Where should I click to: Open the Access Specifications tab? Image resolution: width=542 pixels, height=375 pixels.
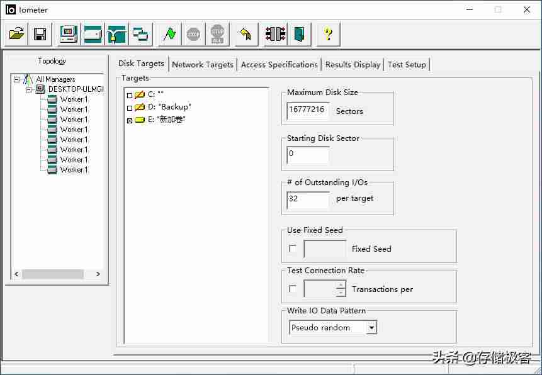[279, 65]
